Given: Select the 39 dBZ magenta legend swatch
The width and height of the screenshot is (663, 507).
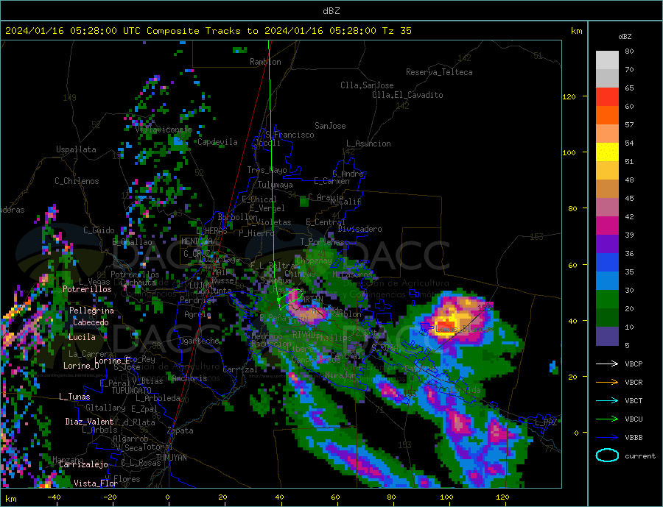Looking at the screenshot, I should pos(607,225).
